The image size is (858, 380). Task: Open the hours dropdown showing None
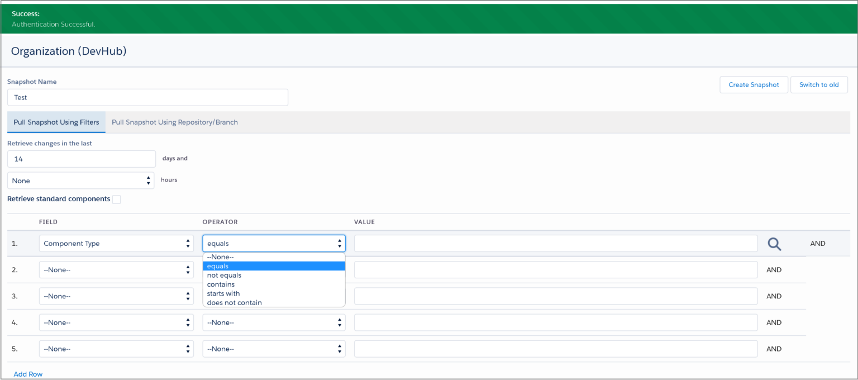tap(80, 180)
